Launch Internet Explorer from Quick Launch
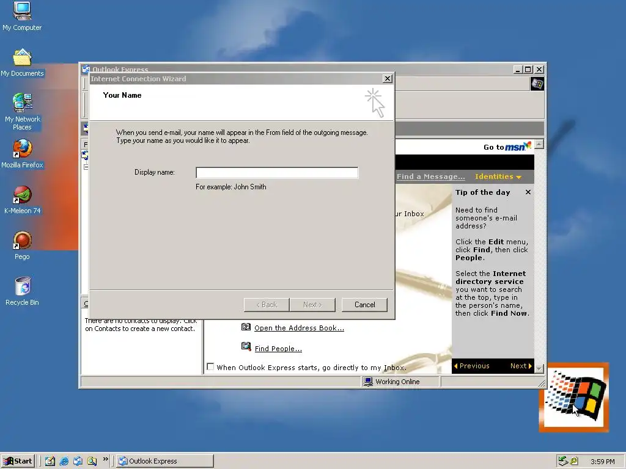This screenshot has height=469, width=626. (64, 461)
